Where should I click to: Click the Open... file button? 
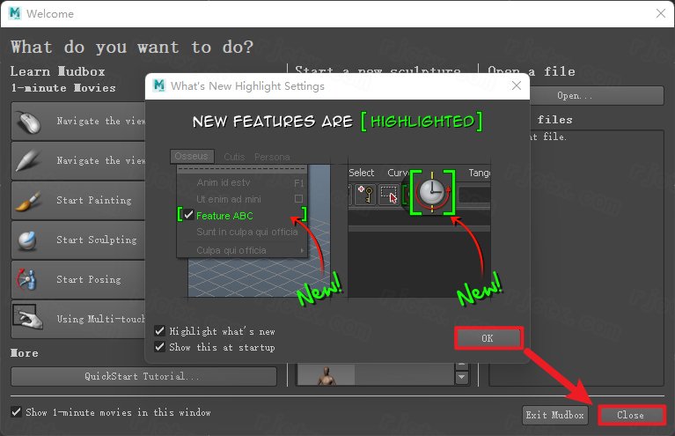coord(597,96)
